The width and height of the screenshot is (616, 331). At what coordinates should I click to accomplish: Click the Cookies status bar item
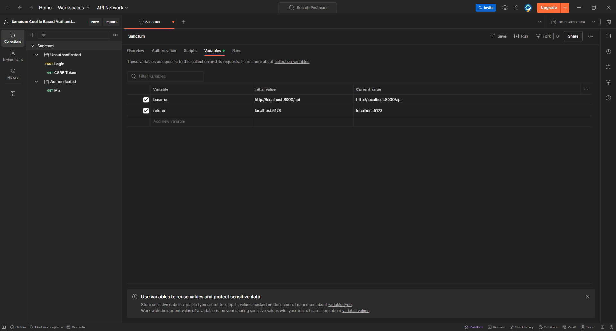pyautogui.click(x=548, y=327)
